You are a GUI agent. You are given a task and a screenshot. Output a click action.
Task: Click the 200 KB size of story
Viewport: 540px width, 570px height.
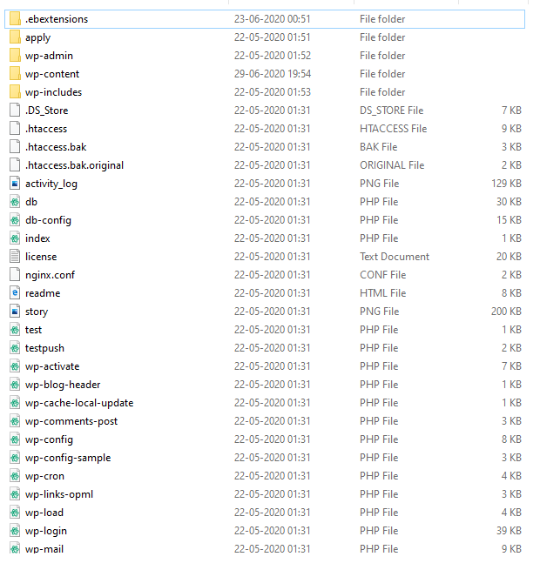tap(506, 312)
